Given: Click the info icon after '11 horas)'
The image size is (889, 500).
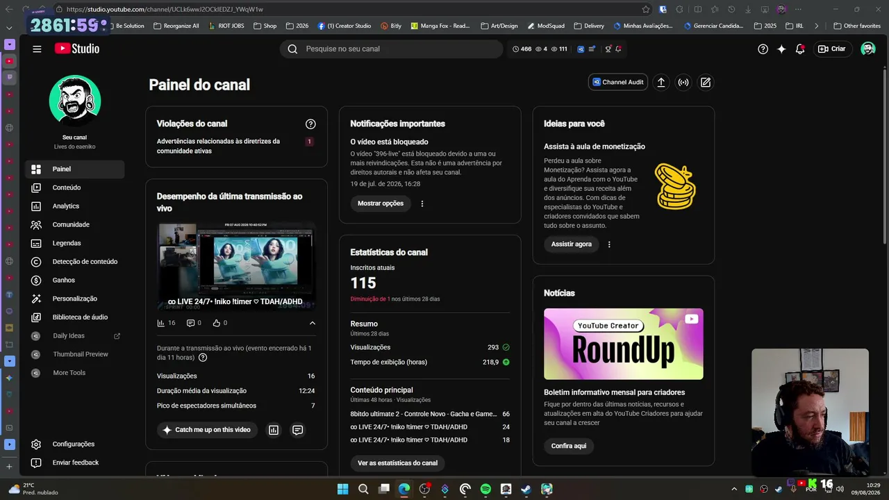Looking at the screenshot, I should [x=203, y=358].
